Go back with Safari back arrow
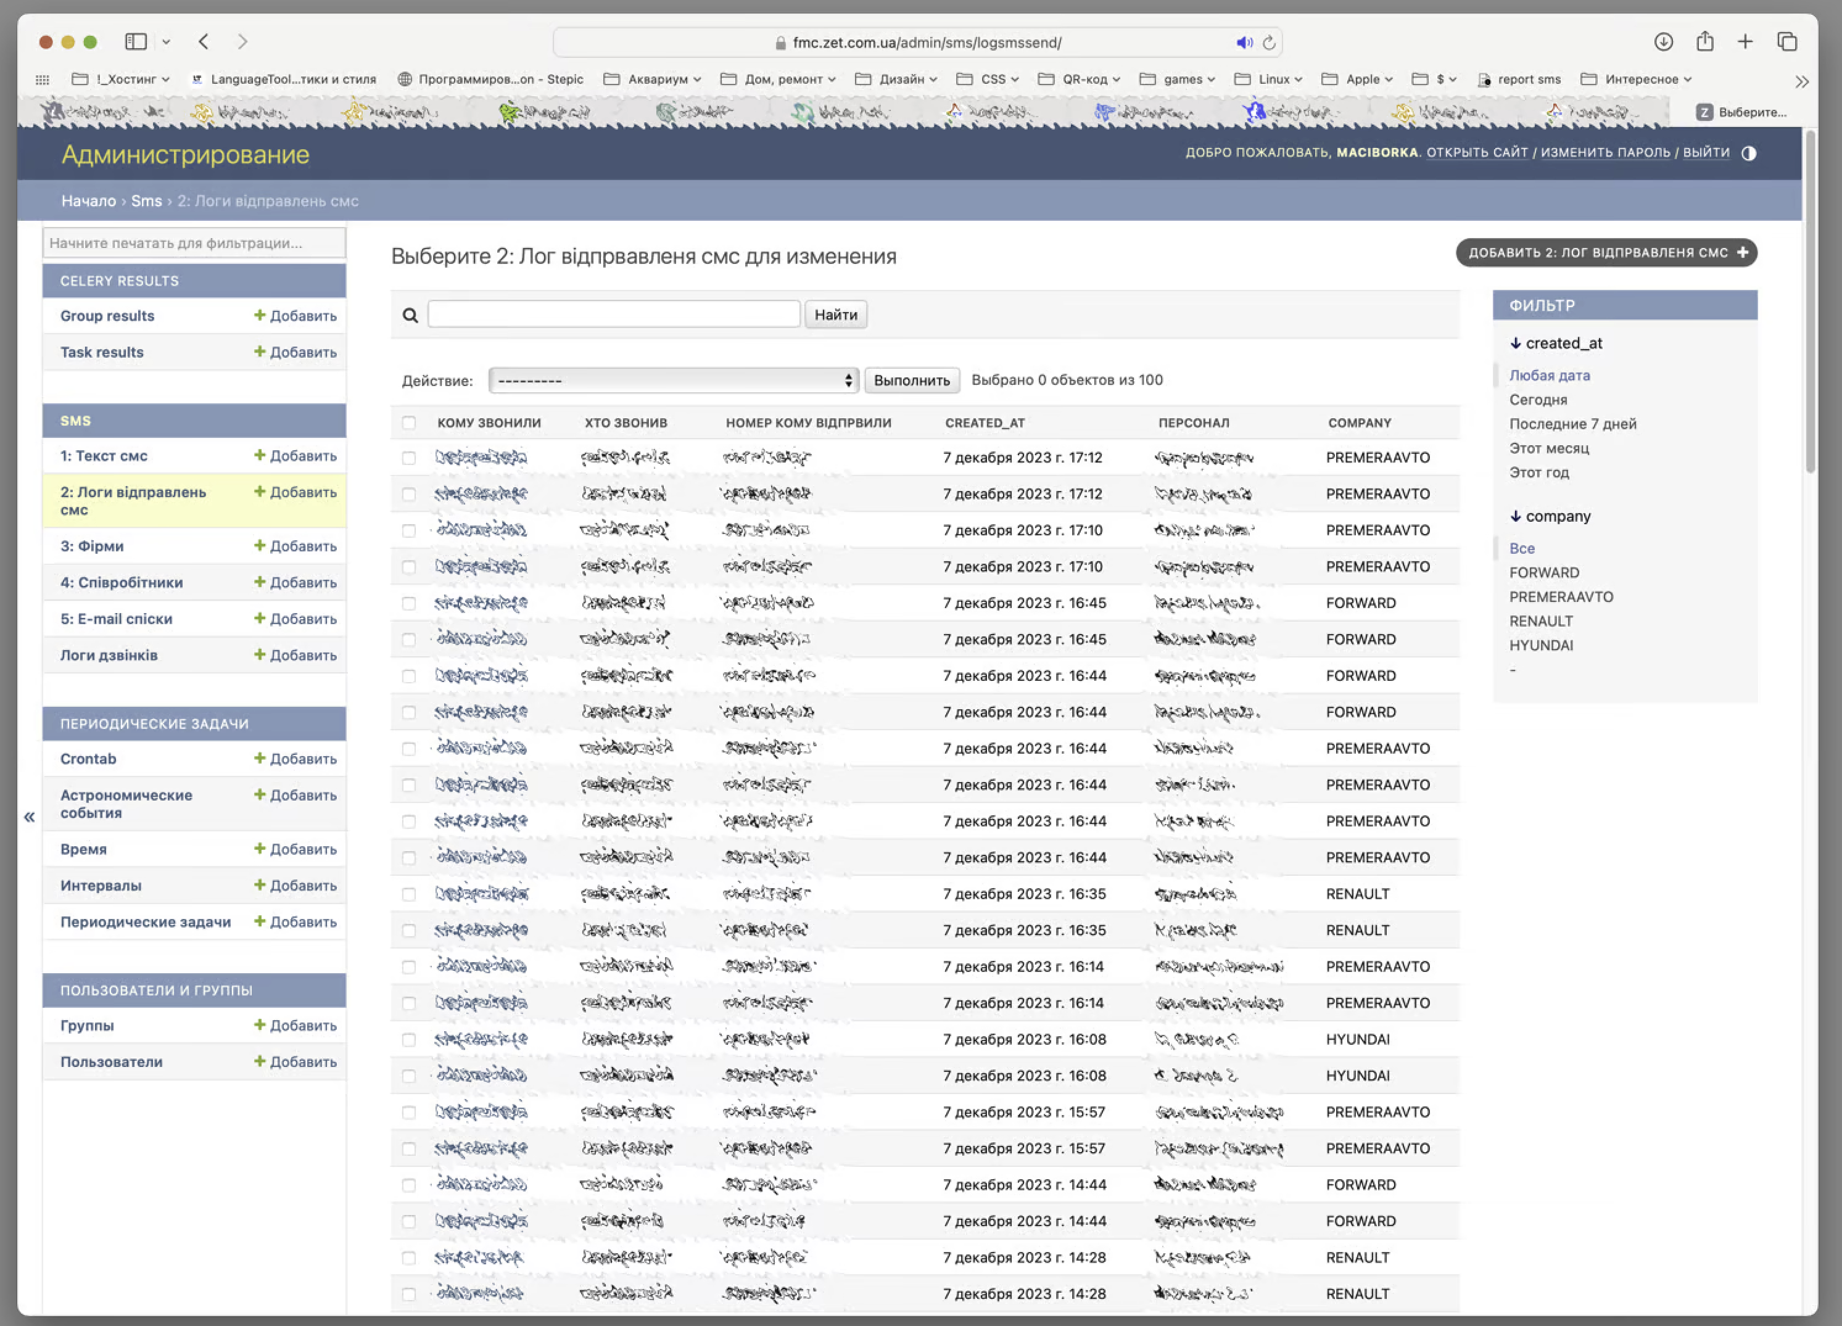The image size is (1842, 1326). [204, 41]
